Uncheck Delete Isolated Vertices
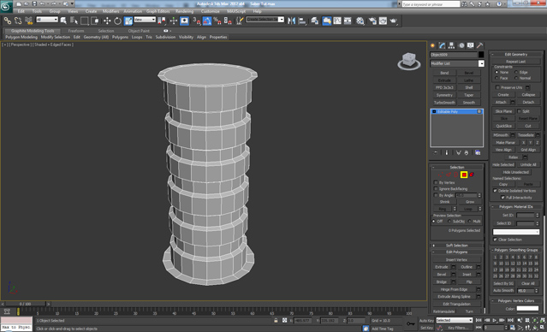The width and height of the screenshot is (547, 332). [x=495, y=191]
